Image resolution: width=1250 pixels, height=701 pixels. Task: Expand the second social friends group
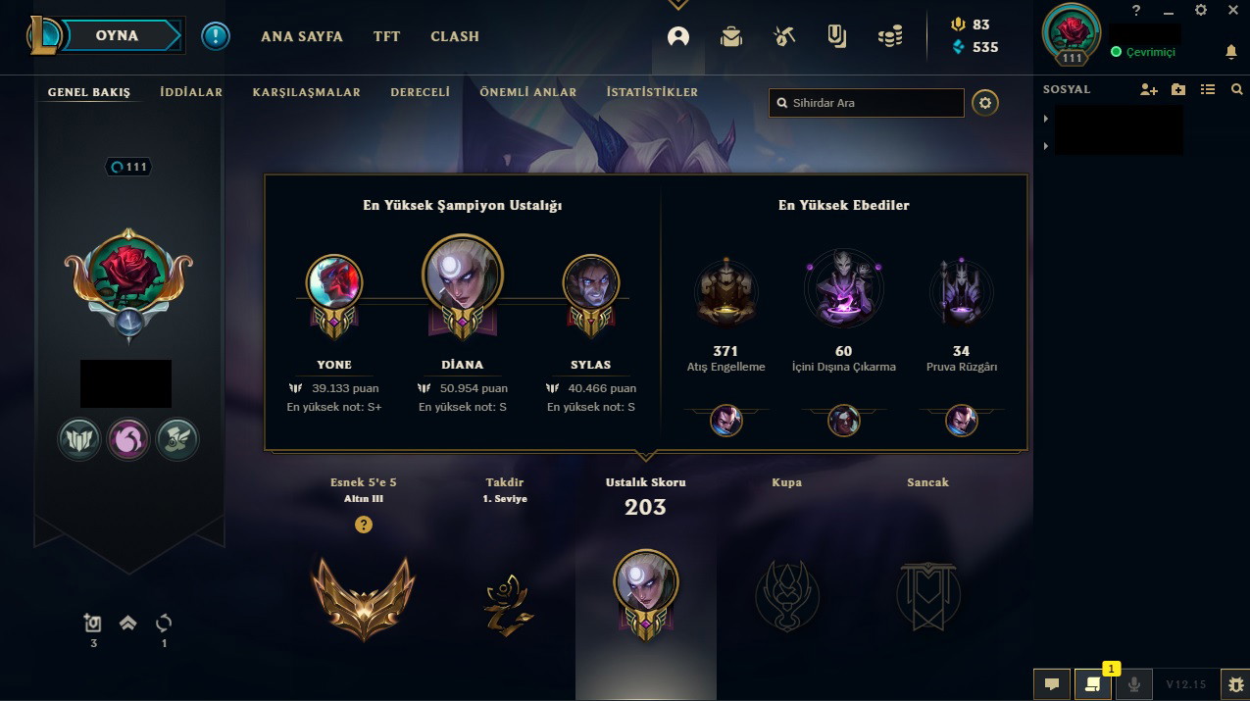[1046, 146]
